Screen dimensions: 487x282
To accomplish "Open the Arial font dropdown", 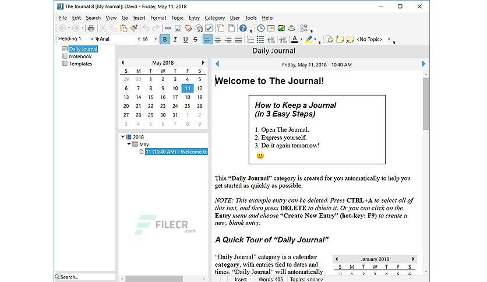I will click(x=139, y=39).
